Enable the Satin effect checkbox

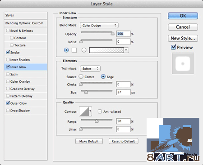[8, 74]
